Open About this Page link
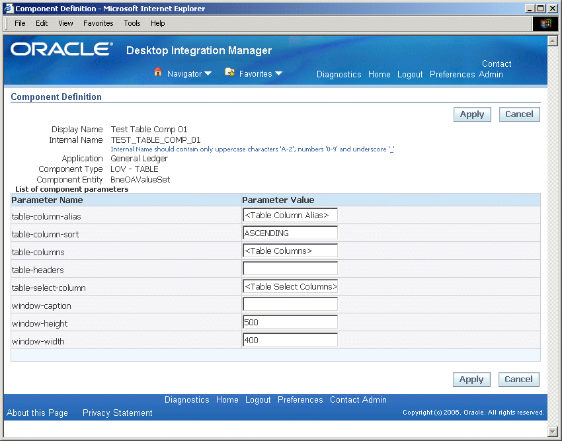The height and width of the screenshot is (441, 562). point(37,413)
